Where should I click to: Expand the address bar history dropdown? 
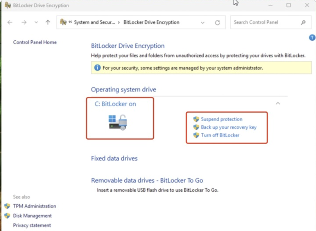pyautogui.click(x=203, y=23)
